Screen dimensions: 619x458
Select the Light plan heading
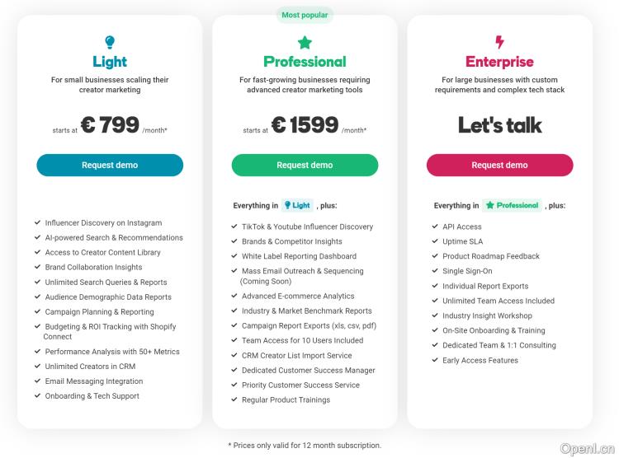pos(110,62)
